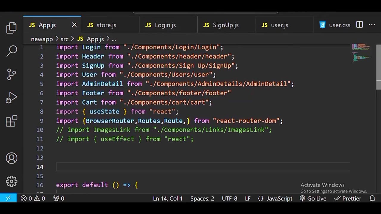Expand the breadcrumb symbol ellipsis
This screenshot has height=214, width=381.
(114, 39)
